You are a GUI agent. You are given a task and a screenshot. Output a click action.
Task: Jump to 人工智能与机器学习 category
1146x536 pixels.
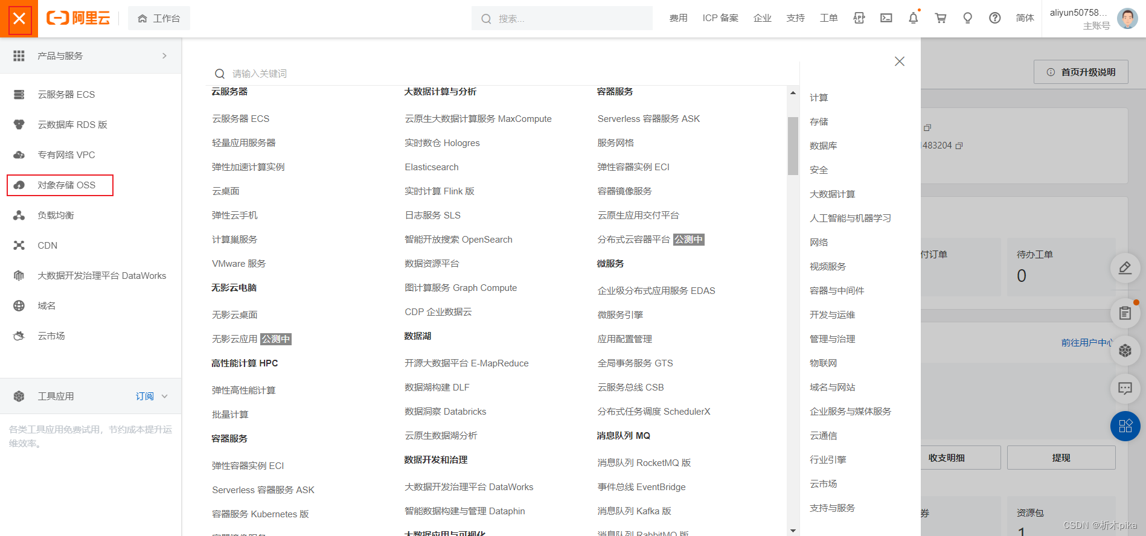pos(850,218)
